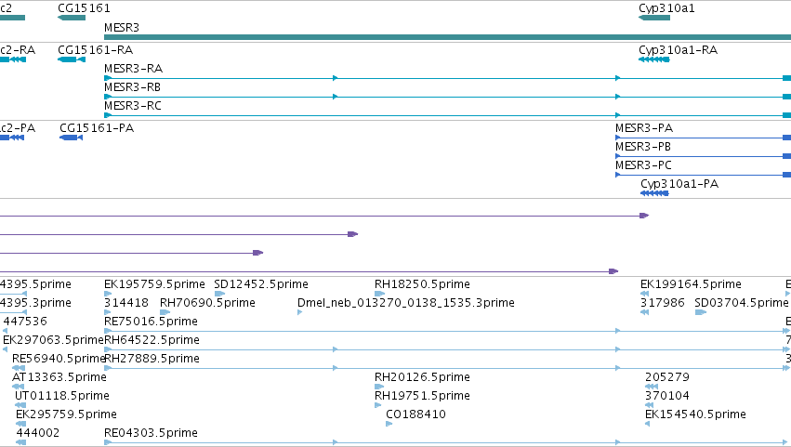791x447 pixels.
Task: Select the MESR3-RC transcript label
Action: click(x=133, y=106)
